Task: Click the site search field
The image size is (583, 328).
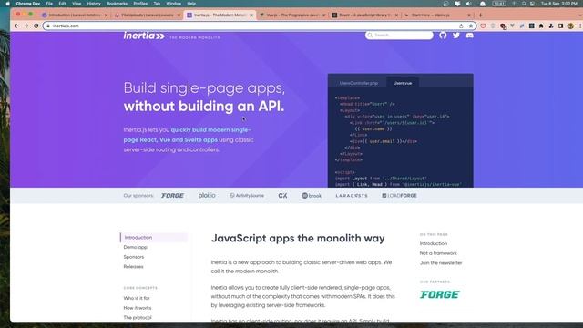Action: click(x=399, y=35)
